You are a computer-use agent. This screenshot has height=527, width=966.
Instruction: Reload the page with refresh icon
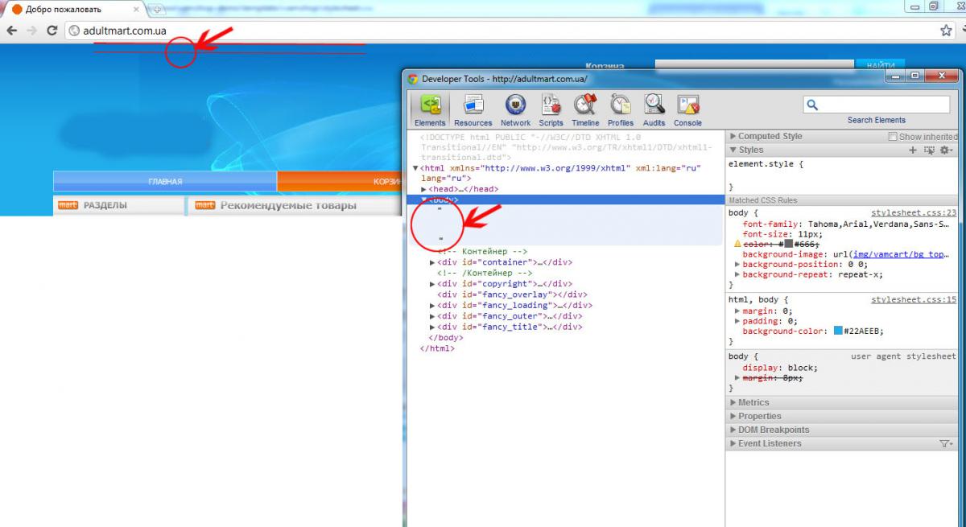pyautogui.click(x=52, y=31)
